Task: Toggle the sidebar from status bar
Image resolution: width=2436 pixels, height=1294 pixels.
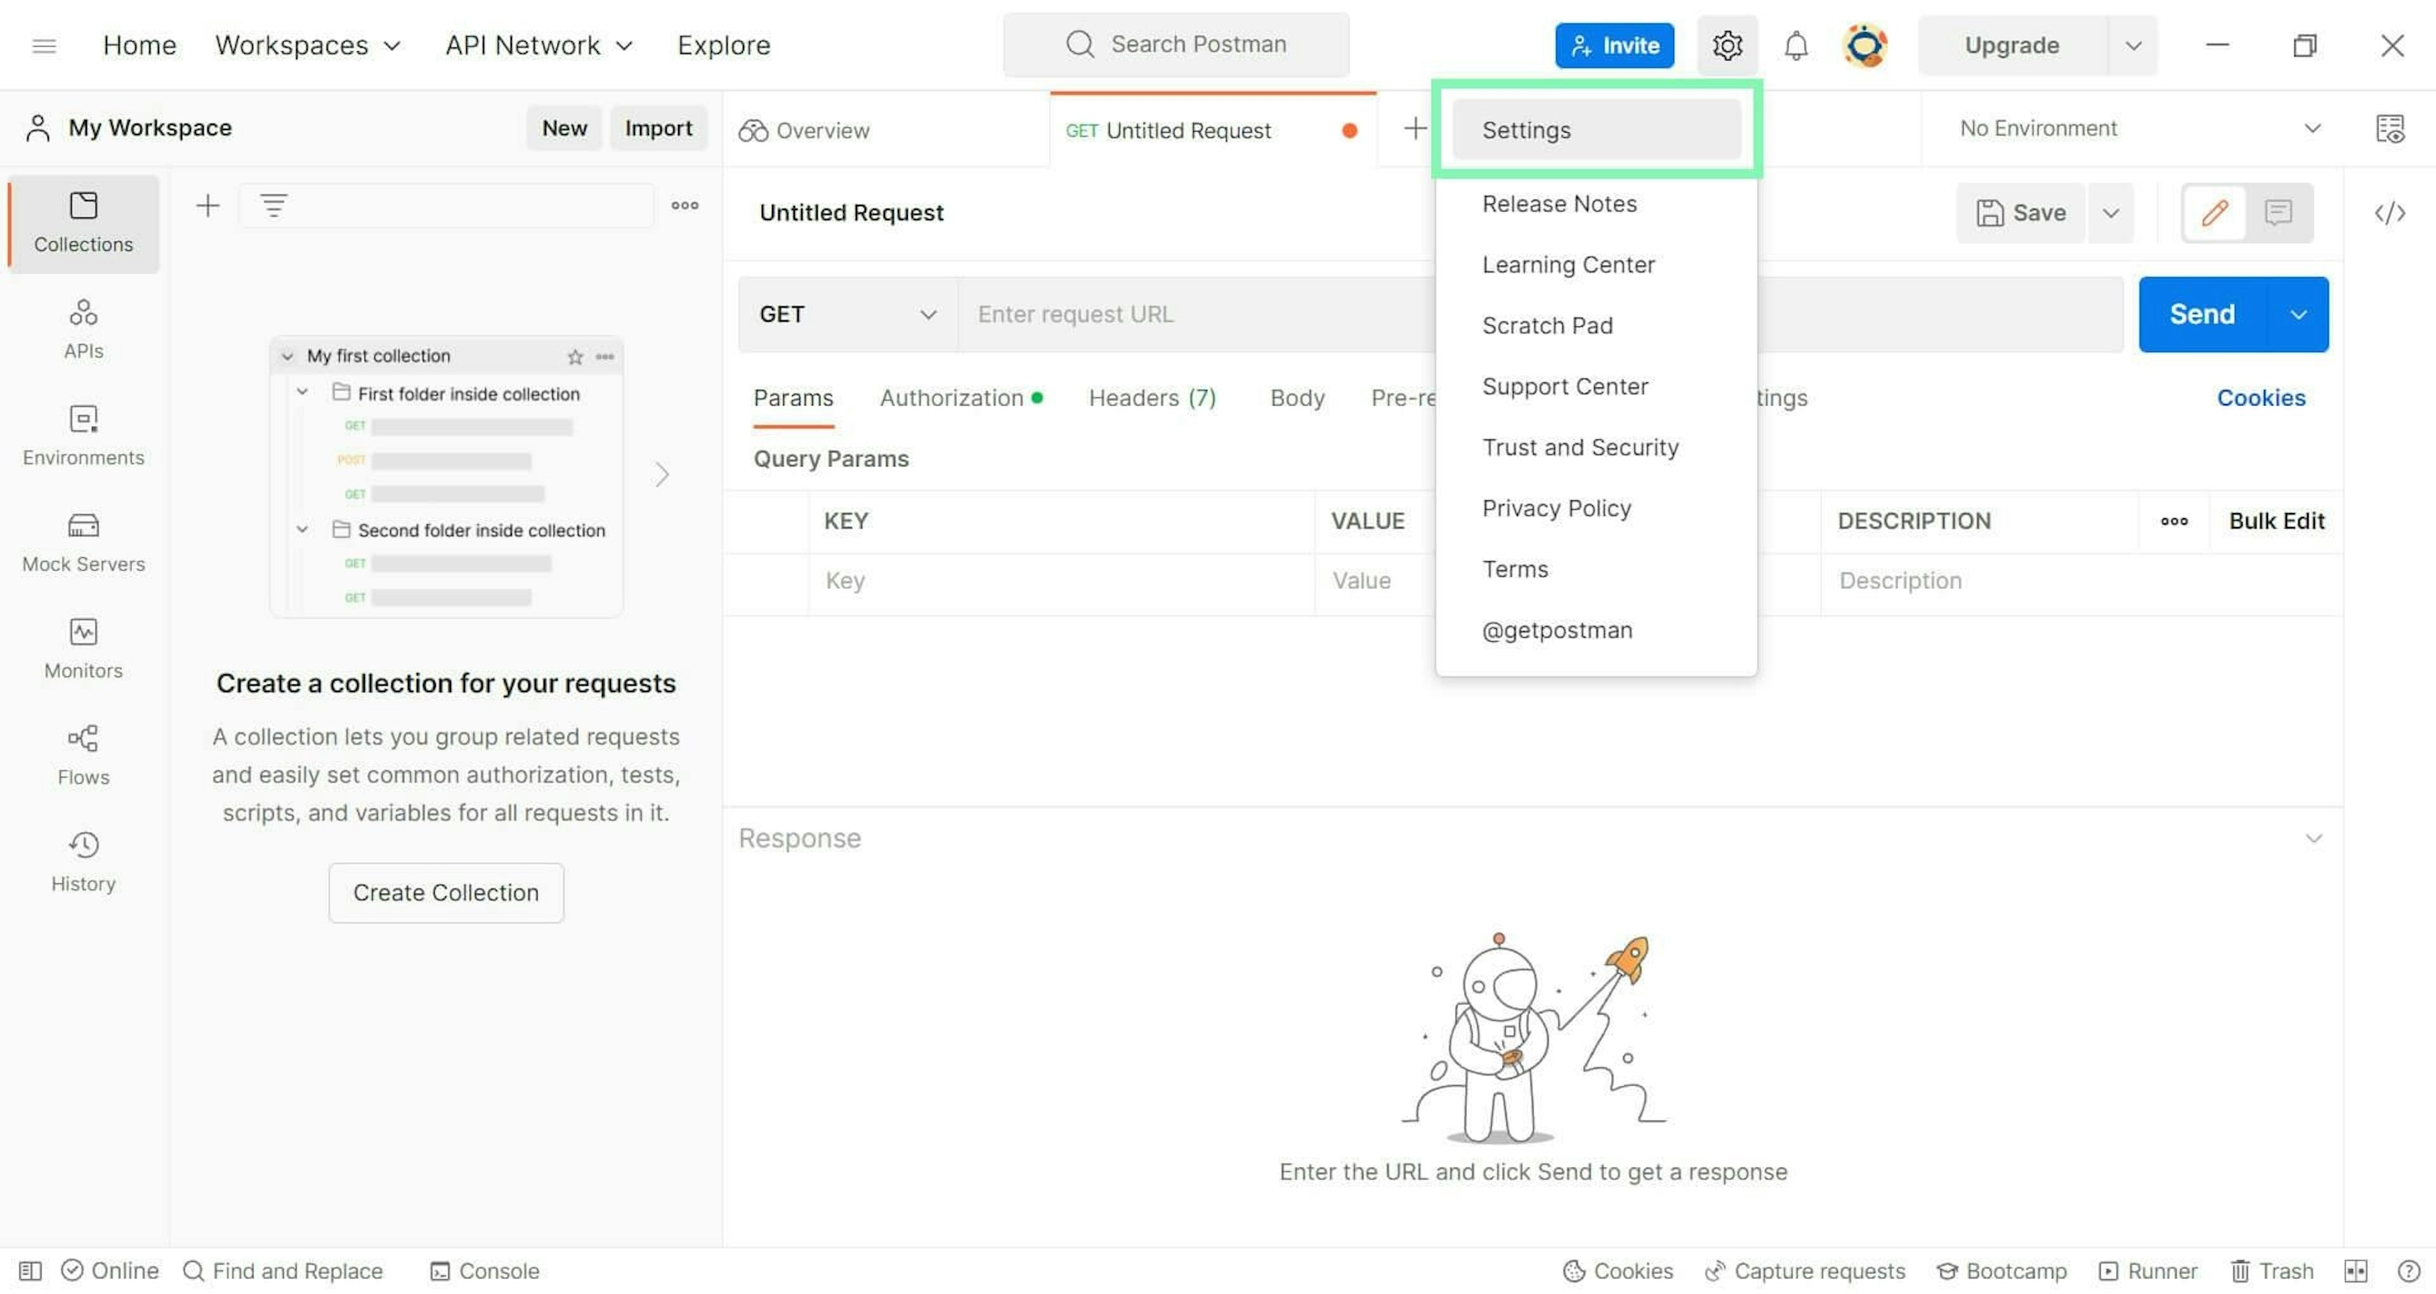Action: tap(30, 1271)
